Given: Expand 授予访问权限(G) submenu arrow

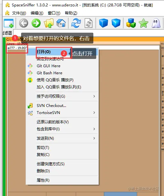Looking at the screenshot, I should tap(94, 96).
